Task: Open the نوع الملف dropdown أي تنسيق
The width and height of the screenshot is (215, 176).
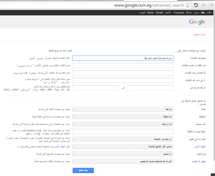Action: [x=123, y=154]
